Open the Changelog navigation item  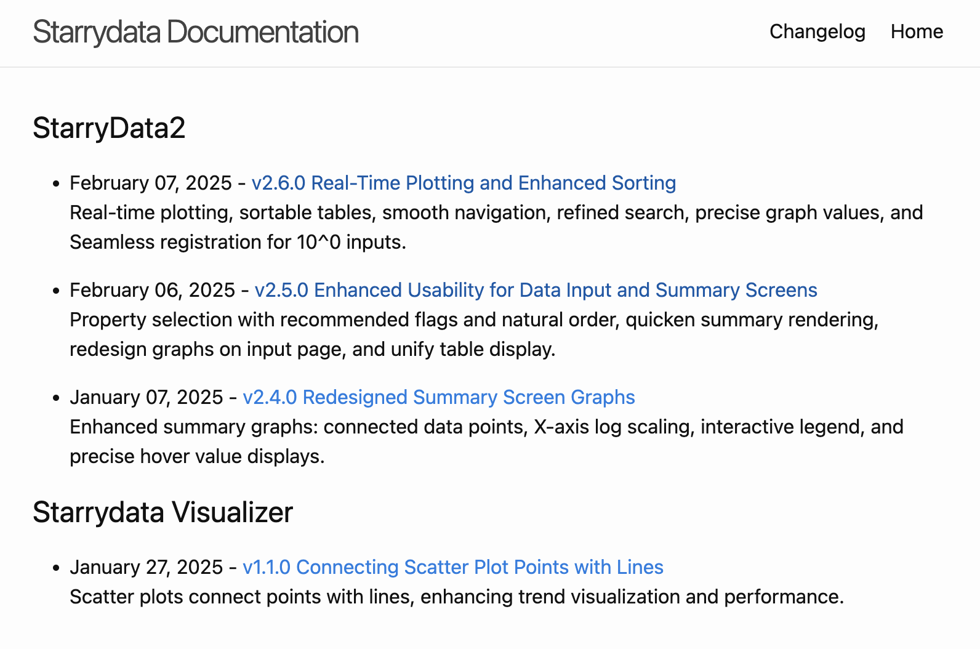coord(817,31)
